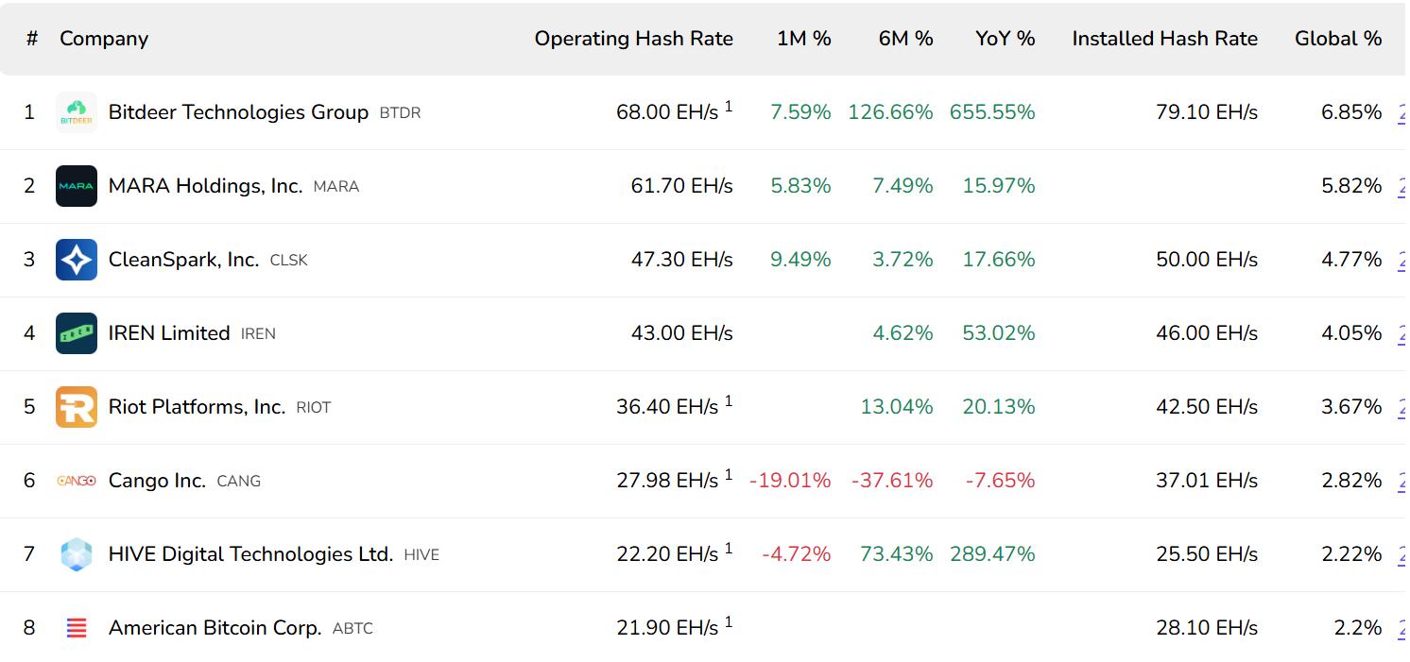Click the MARA Holdings logo icon
This screenshot has width=1410, height=662.
[x=76, y=186]
